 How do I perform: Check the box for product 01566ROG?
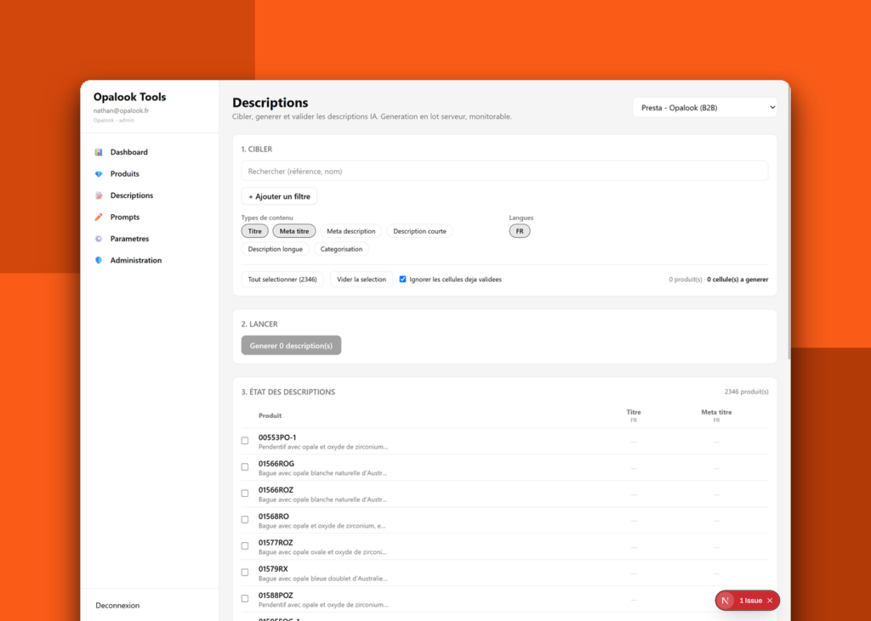(x=245, y=467)
